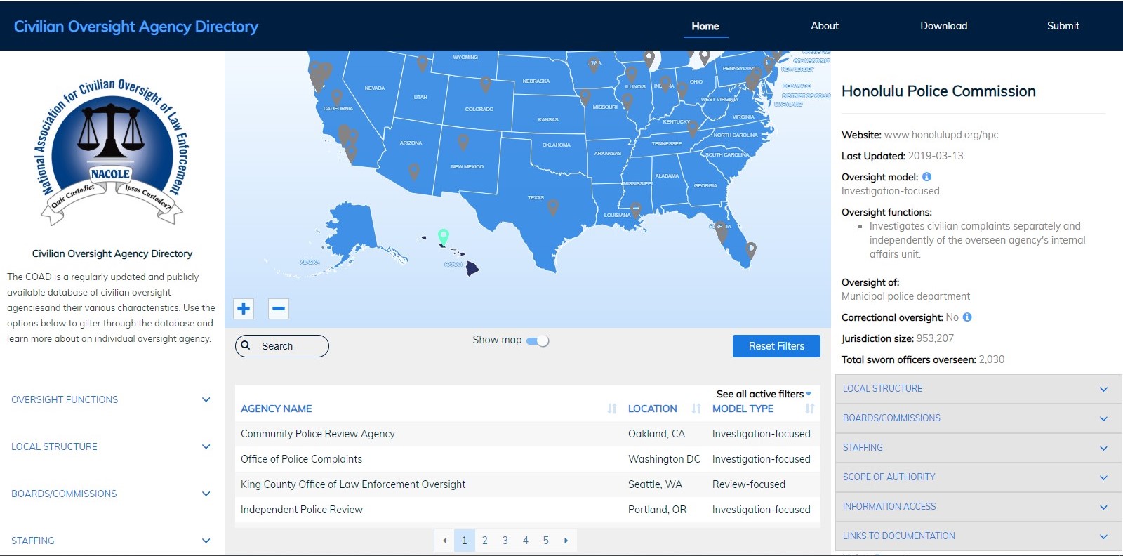Expand Links to Documentation section
Screen dimensions: 1123x556
click(978, 536)
